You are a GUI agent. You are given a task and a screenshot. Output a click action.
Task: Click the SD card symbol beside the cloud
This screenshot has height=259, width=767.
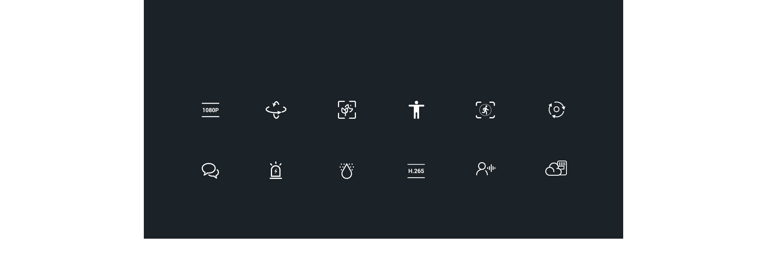pos(562,167)
